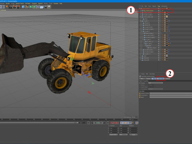Switch to the Object attributes tab

(154, 79)
